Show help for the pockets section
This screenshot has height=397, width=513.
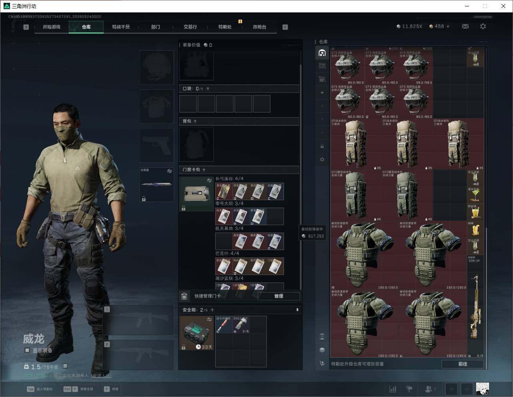tap(208, 89)
